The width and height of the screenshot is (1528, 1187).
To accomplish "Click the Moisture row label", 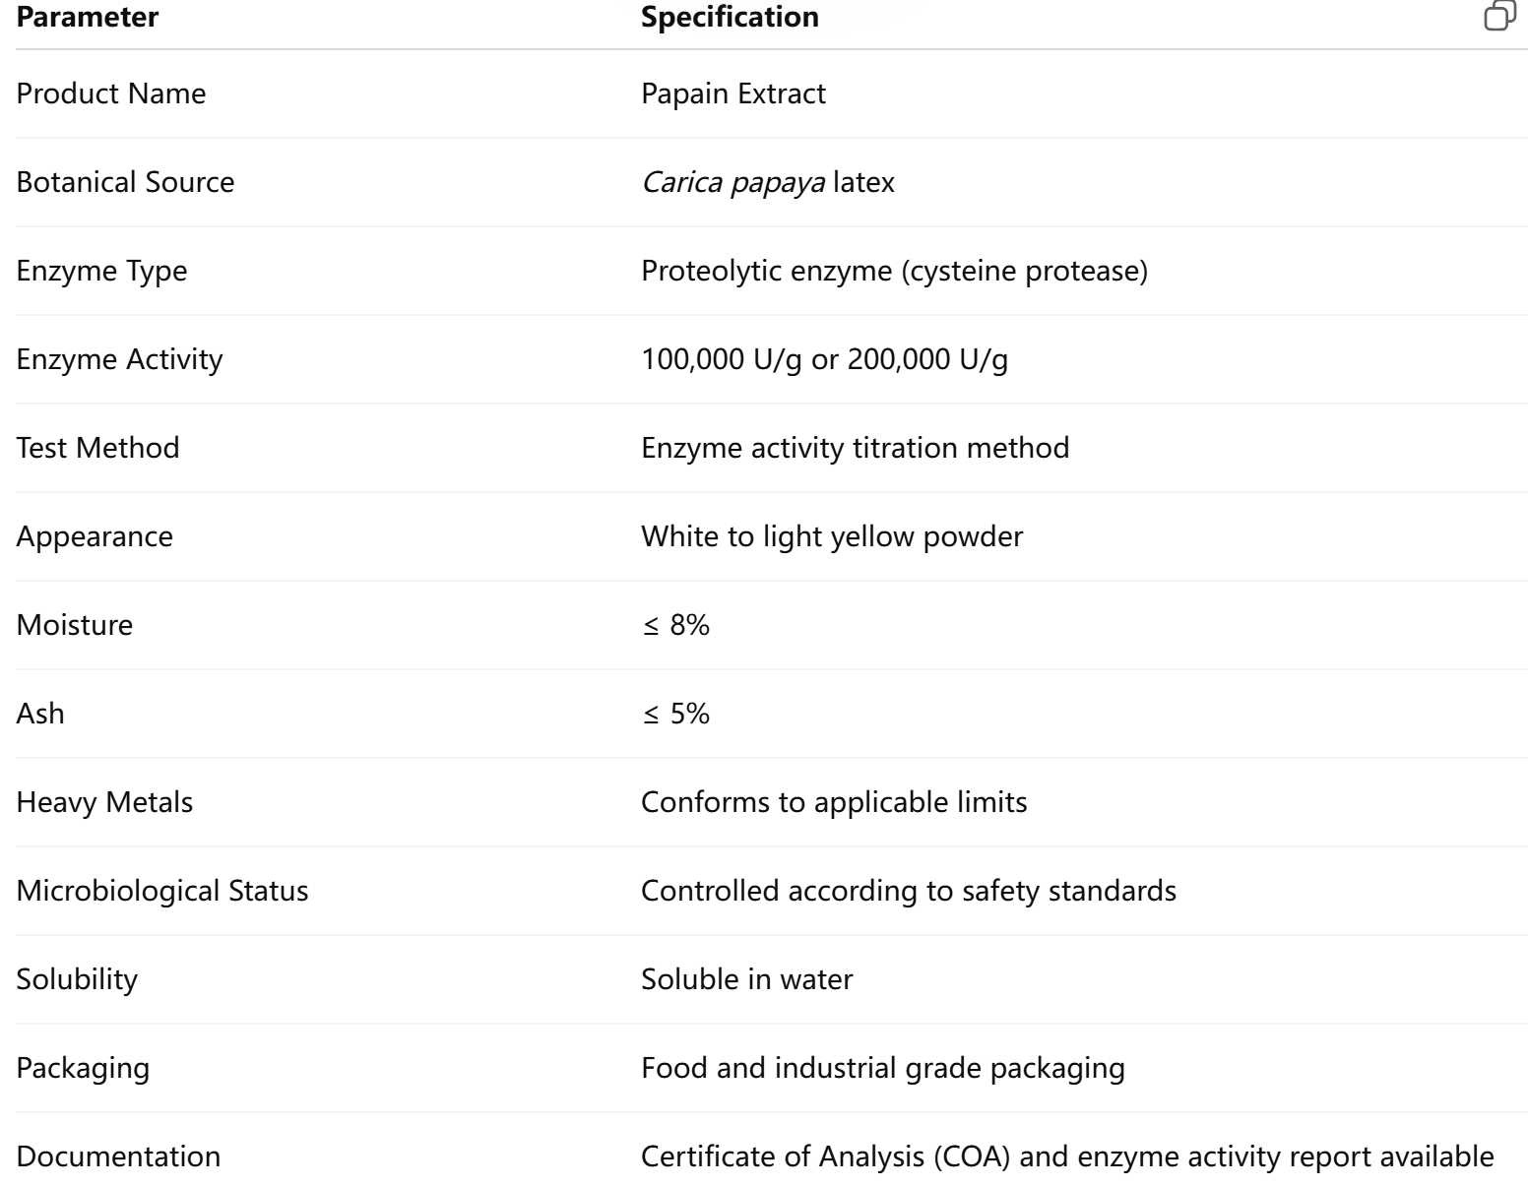I will coord(75,625).
